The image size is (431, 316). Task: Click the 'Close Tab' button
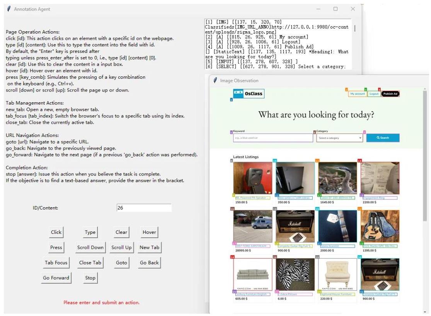tap(90, 262)
